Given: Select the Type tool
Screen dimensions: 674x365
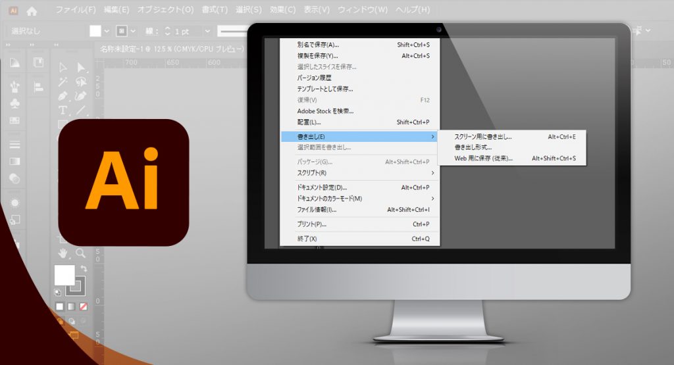Looking at the screenshot, I should [x=63, y=110].
